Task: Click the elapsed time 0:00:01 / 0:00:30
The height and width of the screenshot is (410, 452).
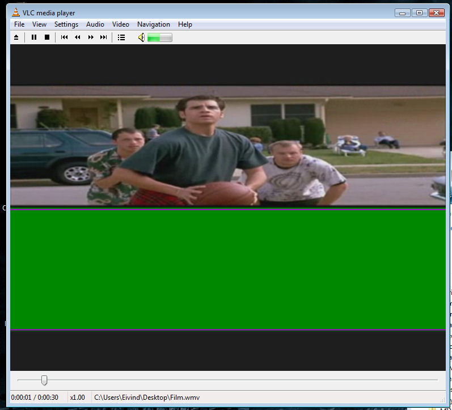Action: point(35,398)
